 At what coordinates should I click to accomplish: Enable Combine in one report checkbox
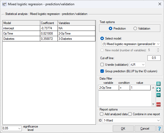[130, 114]
